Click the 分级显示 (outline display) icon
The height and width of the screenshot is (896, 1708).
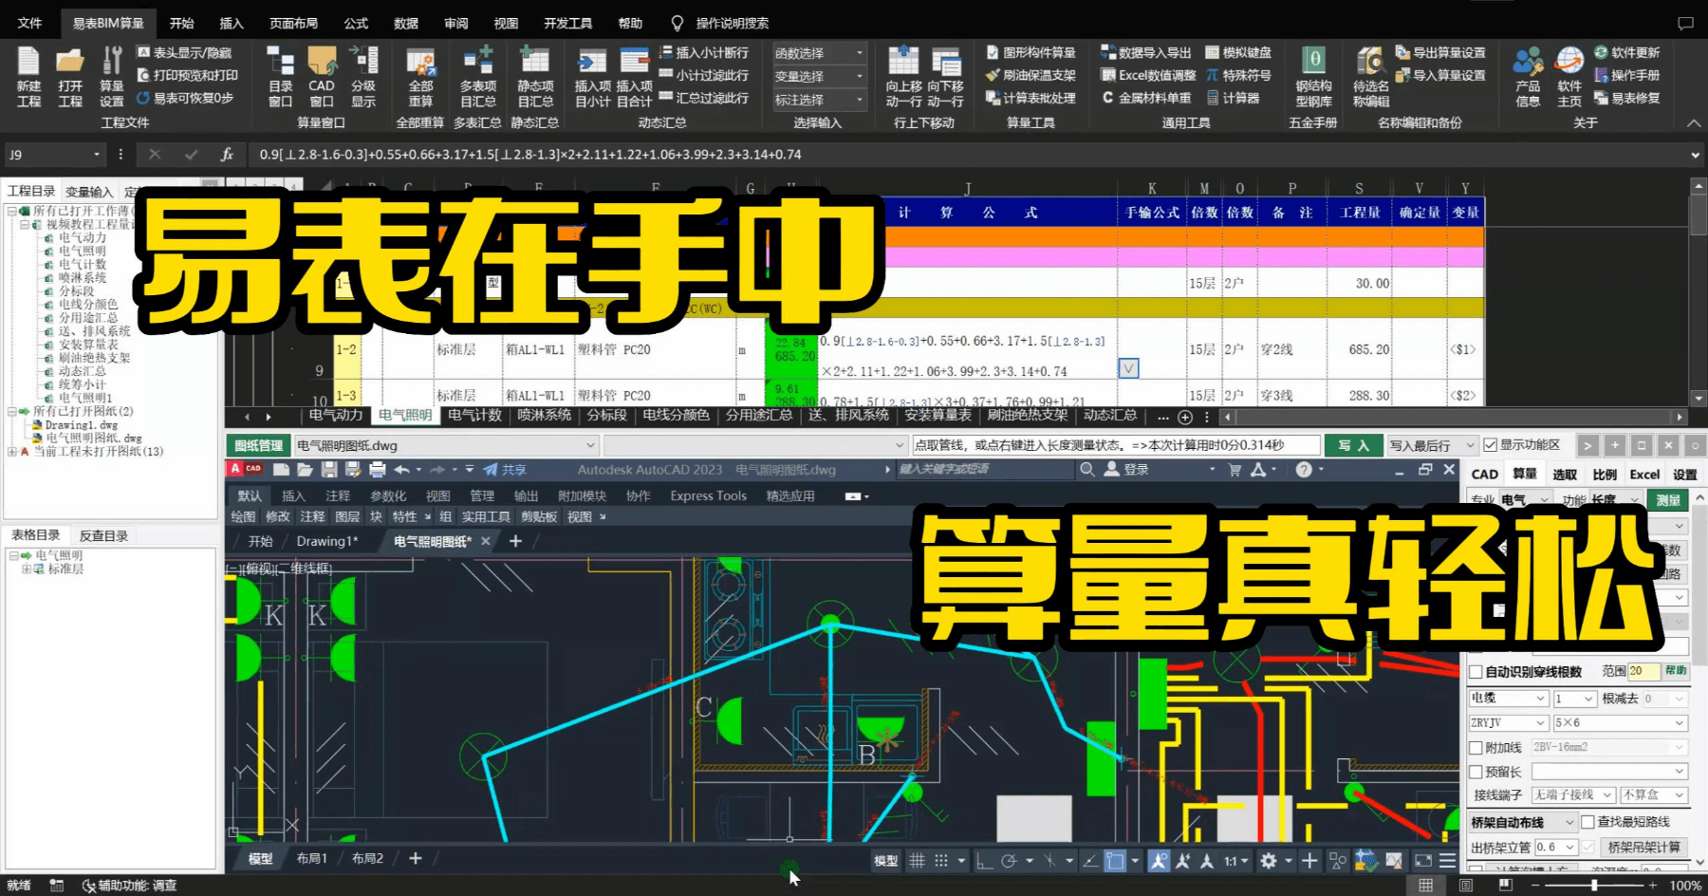(x=363, y=62)
